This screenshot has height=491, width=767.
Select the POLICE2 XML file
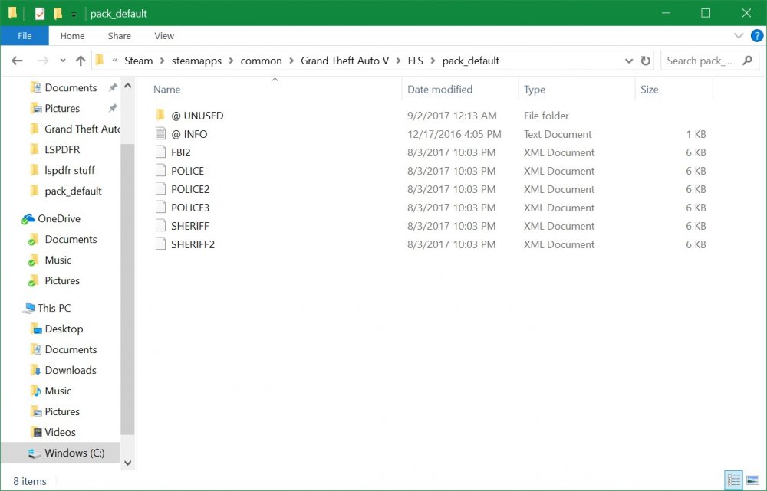click(x=190, y=189)
